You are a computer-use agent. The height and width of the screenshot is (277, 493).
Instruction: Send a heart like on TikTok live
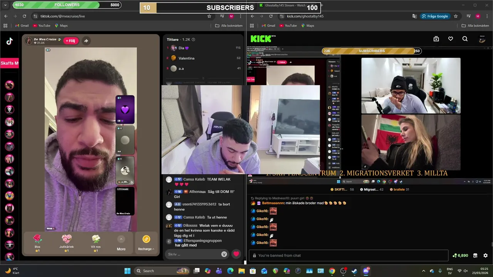(236, 254)
